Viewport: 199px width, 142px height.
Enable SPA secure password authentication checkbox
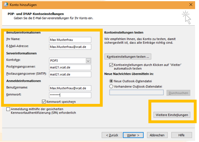pos(8,109)
